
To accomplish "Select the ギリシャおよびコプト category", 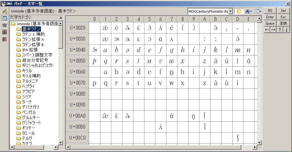I will pyautogui.click(x=38, y=65).
